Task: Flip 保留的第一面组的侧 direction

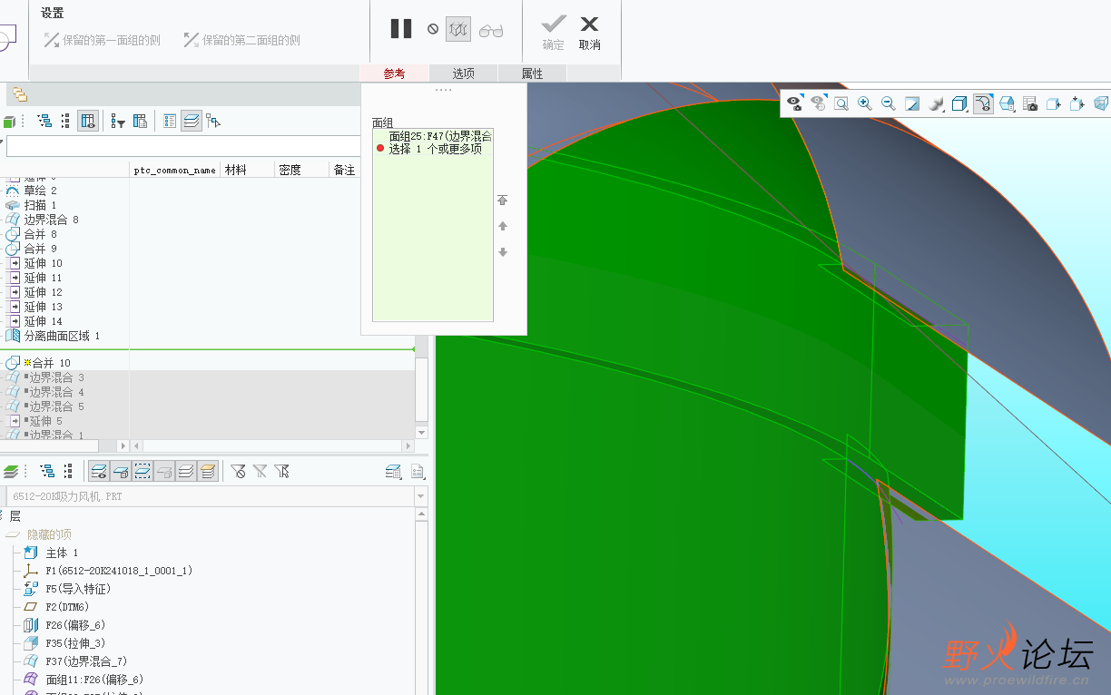Action: tap(102, 40)
